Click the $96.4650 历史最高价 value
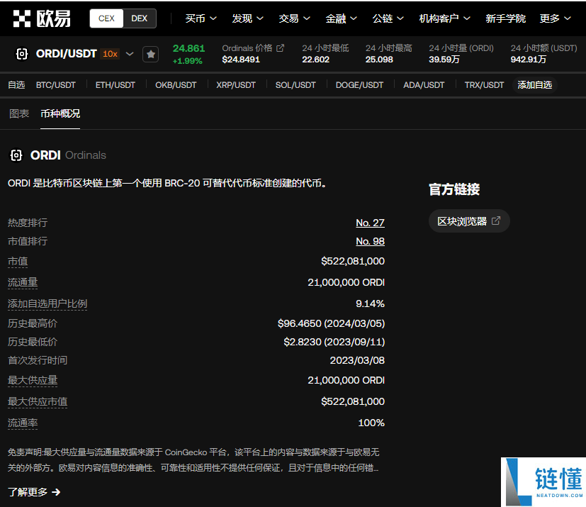 (x=331, y=323)
